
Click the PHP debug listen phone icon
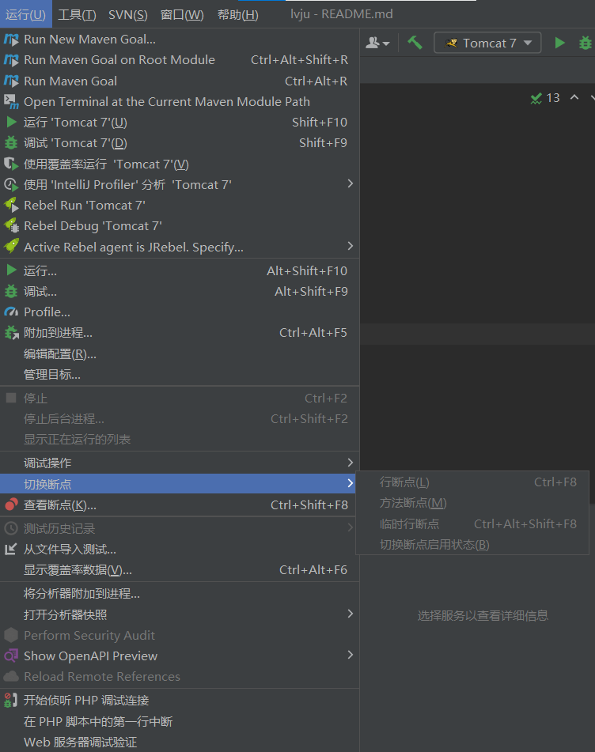(11, 700)
